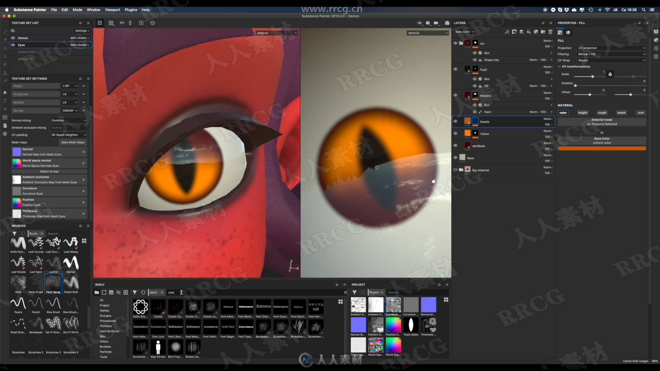Open the Filtering Bilinear HQ dropdown

pos(611,54)
